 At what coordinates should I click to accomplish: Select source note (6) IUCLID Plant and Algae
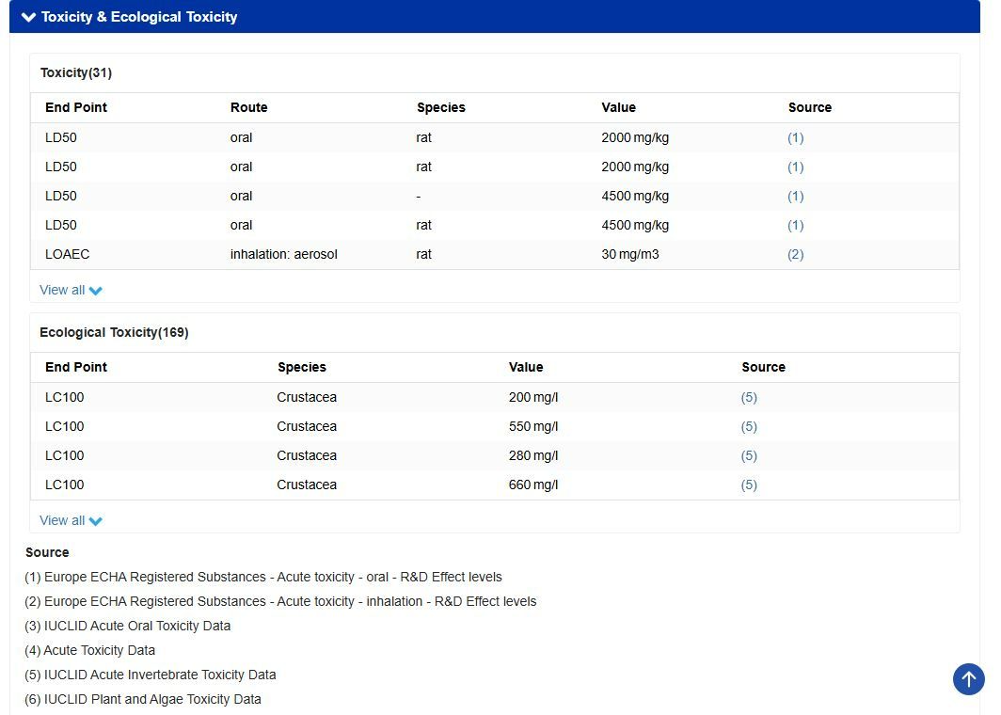pos(143,699)
